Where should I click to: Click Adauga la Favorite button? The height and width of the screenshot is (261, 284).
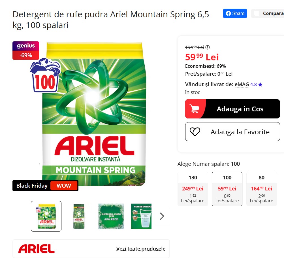click(x=232, y=132)
